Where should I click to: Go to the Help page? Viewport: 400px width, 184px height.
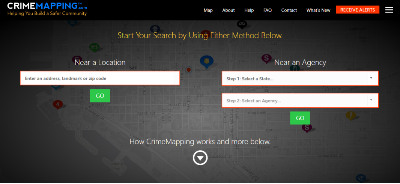click(249, 10)
